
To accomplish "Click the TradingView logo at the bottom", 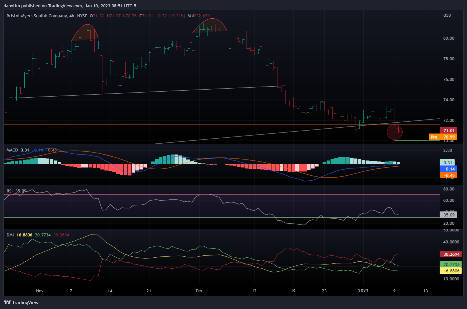I will point(21,302).
